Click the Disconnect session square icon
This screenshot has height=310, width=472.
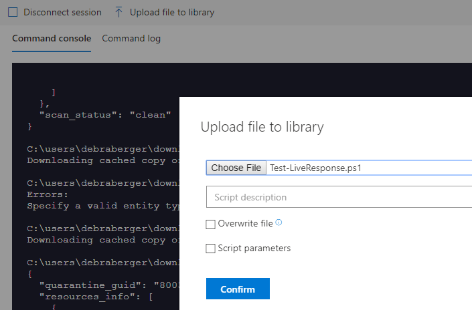click(x=13, y=12)
